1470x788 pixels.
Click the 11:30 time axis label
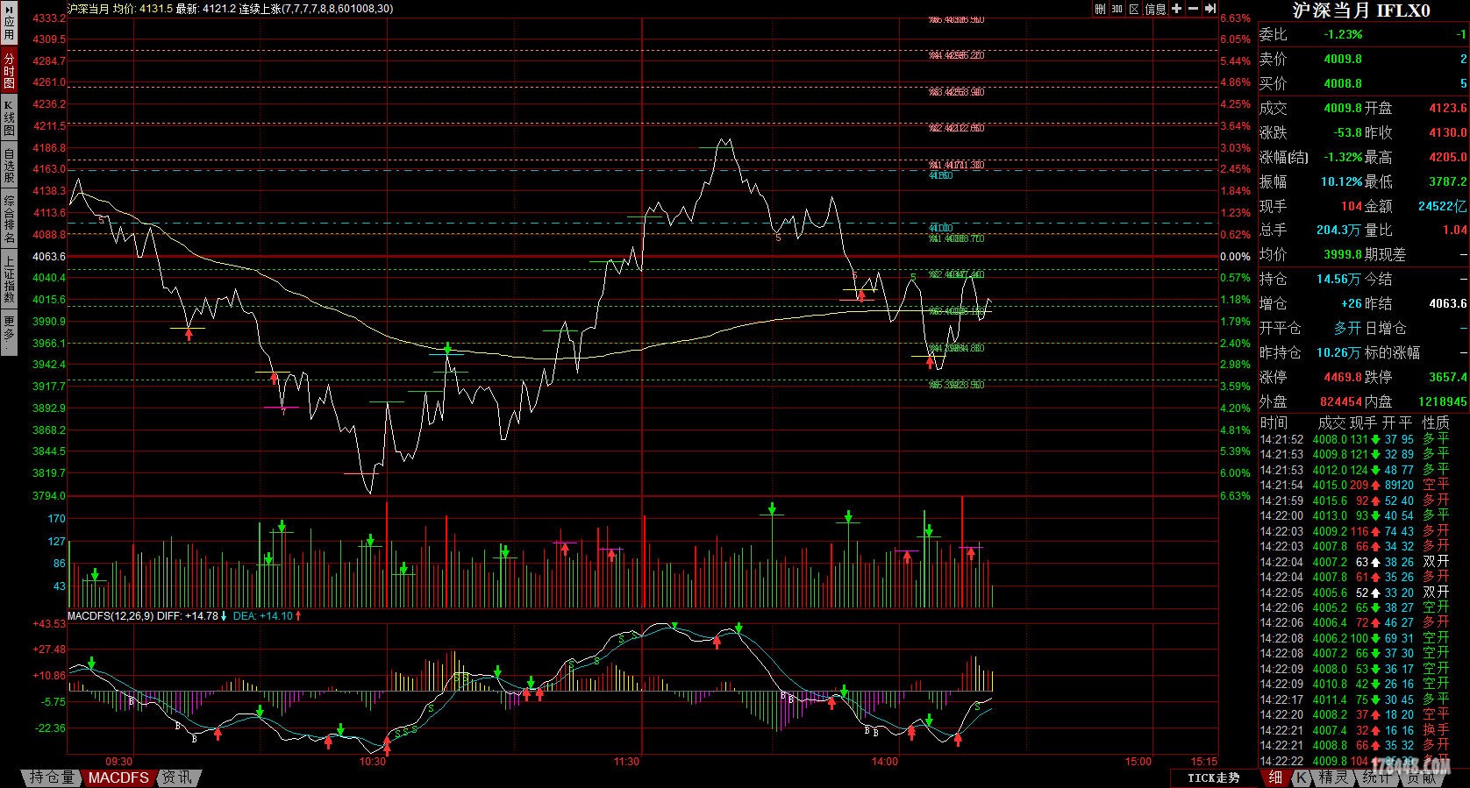click(626, 761)
